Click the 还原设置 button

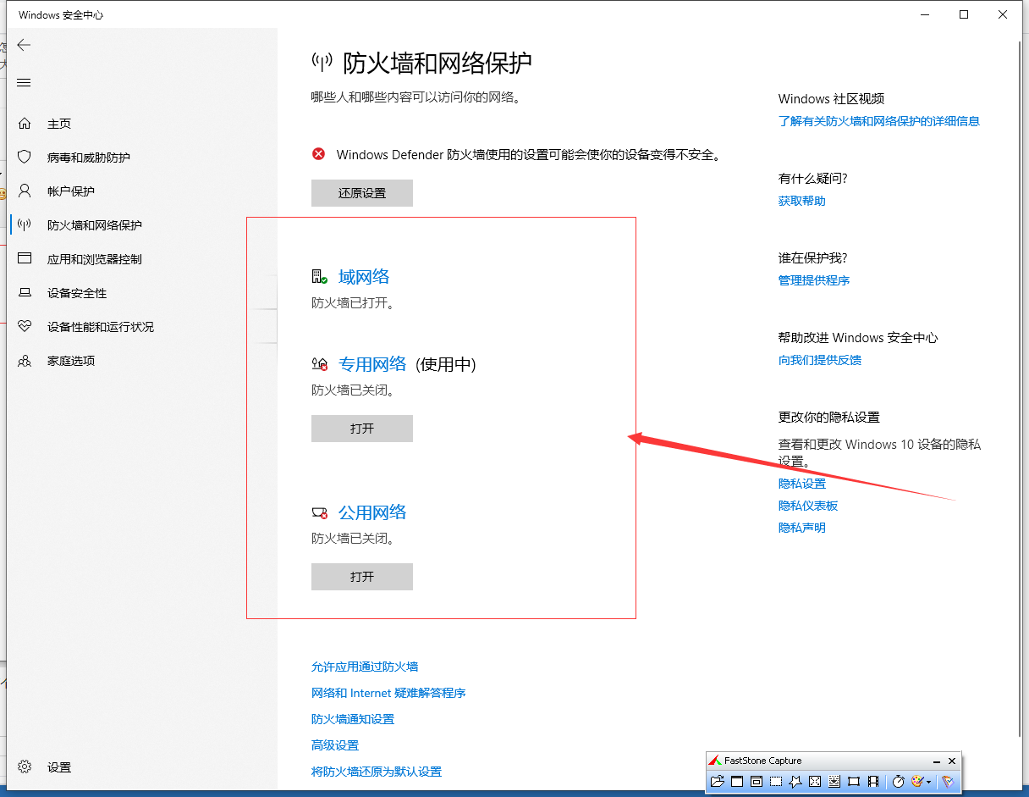point(362,193)
